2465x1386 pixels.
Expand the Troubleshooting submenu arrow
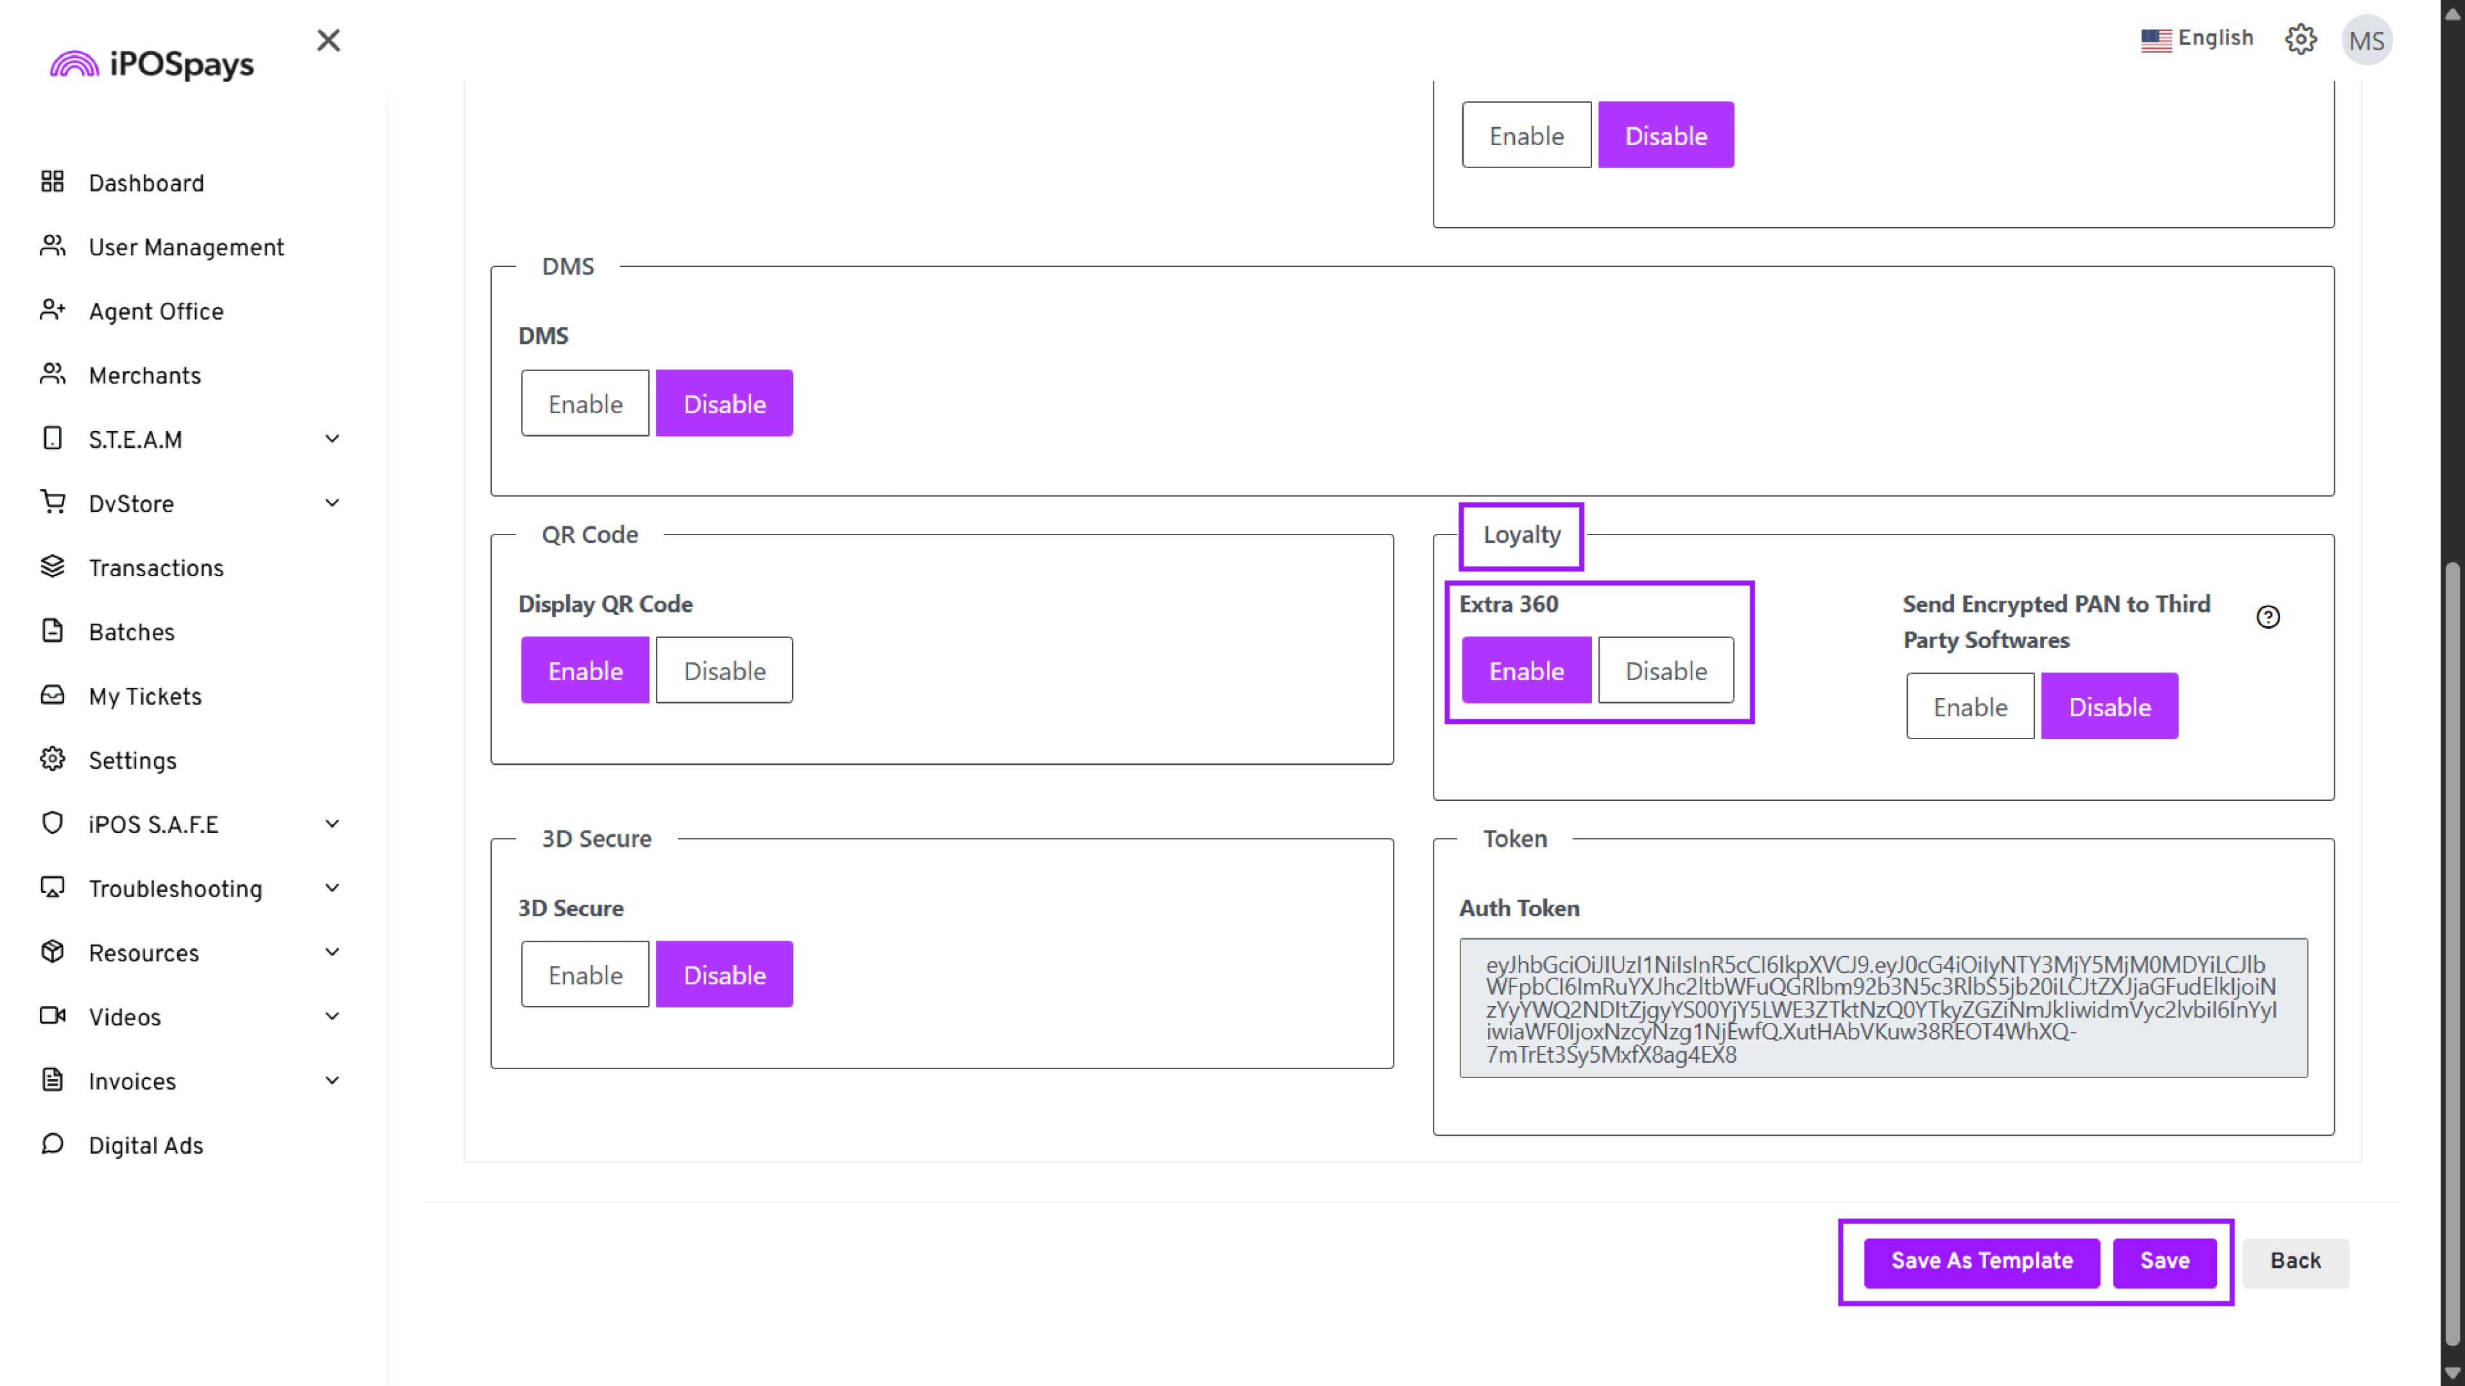coord(332,887)
